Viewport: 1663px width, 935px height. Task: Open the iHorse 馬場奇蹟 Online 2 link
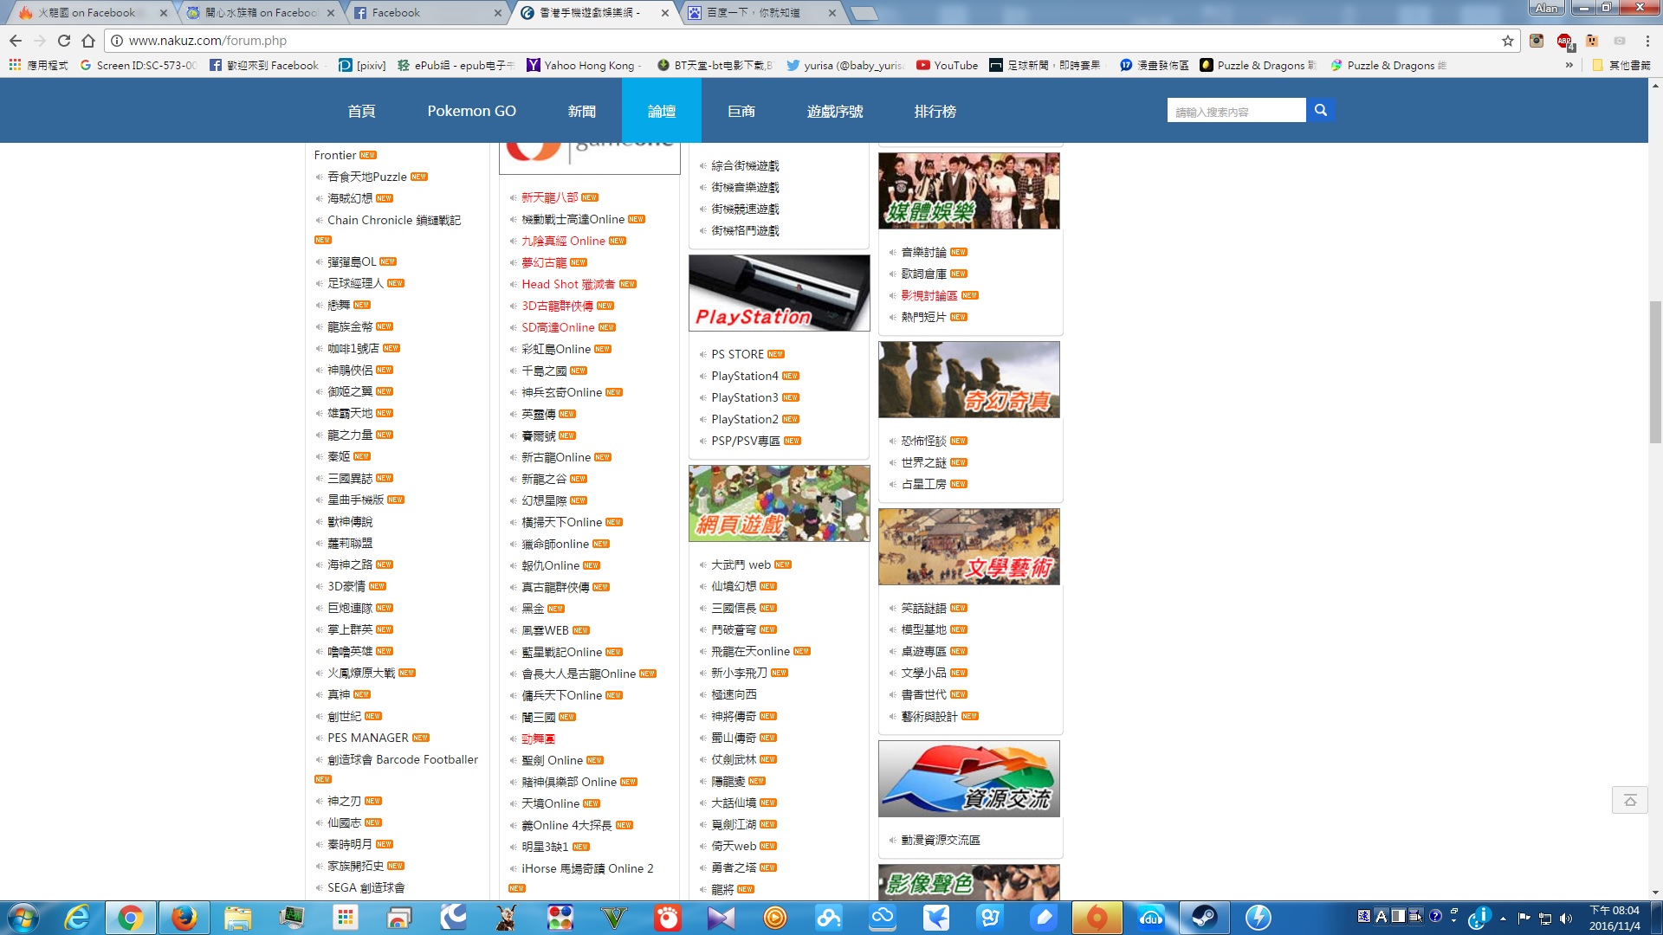tap(587, 868)
